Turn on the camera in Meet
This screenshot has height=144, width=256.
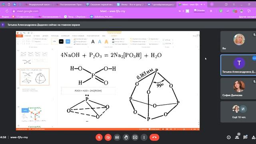pyautogui.click(x=108, y=137)
